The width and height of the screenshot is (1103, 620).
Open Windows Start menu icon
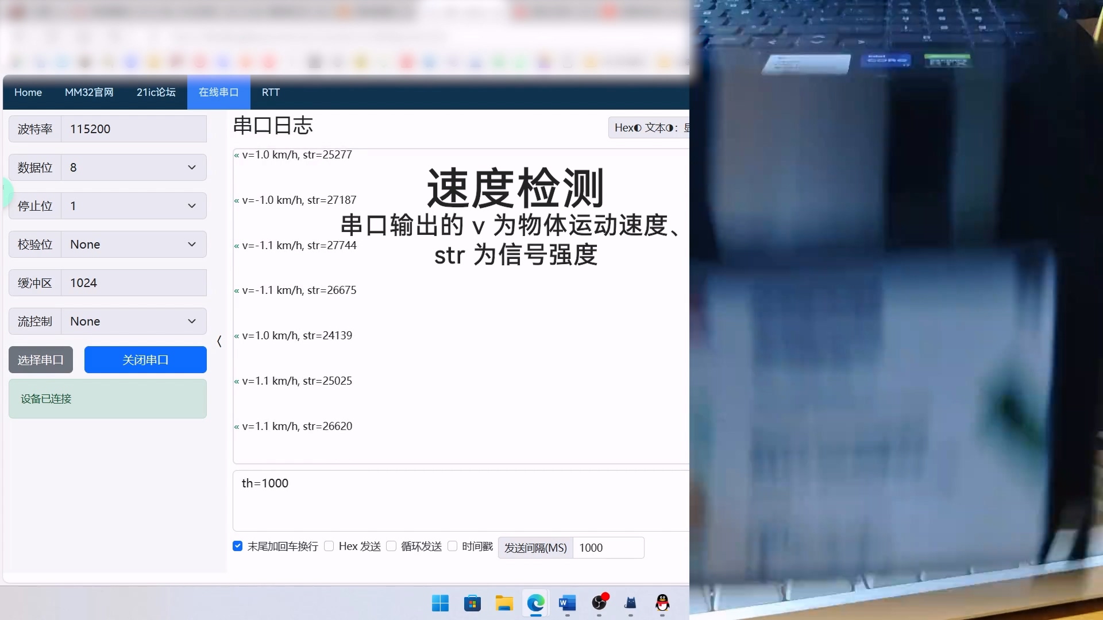click(440, 603)
